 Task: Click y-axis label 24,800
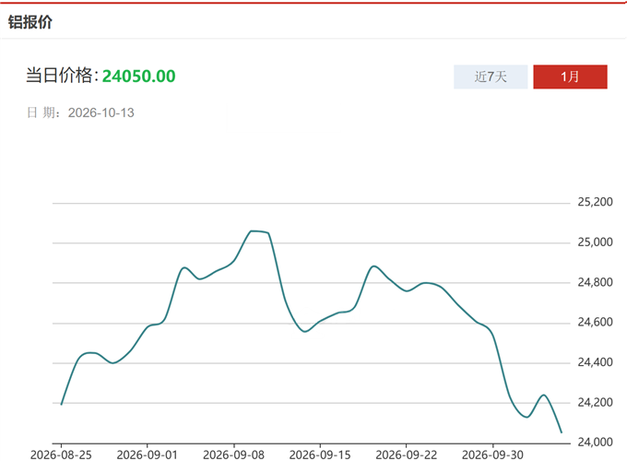coord(595,282)
